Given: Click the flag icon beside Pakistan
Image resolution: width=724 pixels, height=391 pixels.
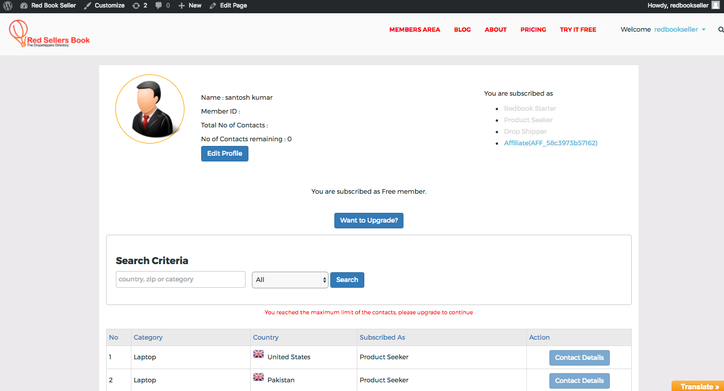Looking at the screenshot, I should pyautogui.click(x=258, y=377).
